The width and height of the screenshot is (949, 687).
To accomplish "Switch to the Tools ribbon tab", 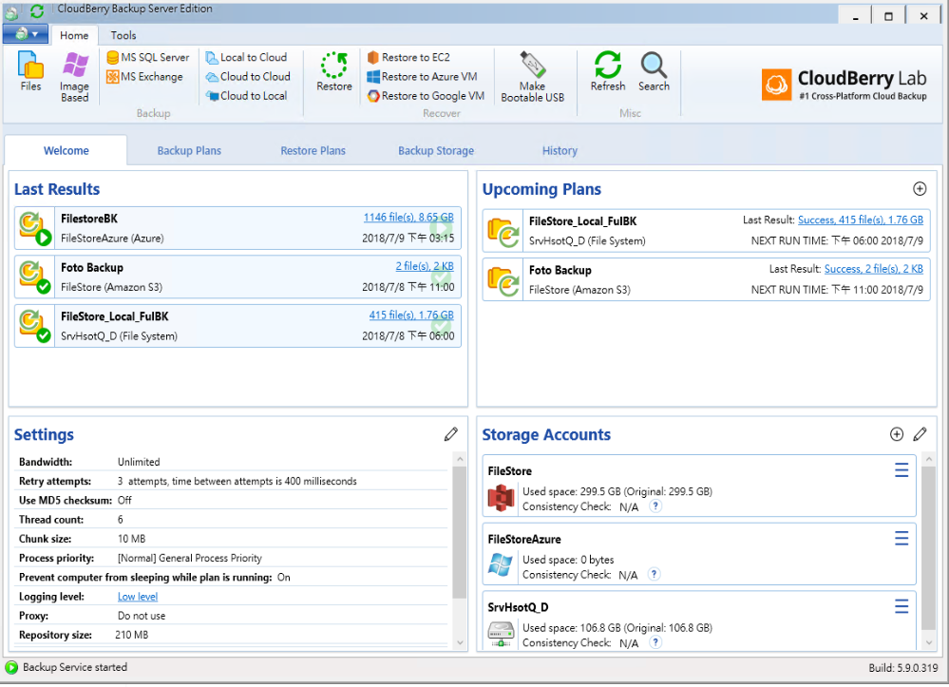I will [123, 35].
